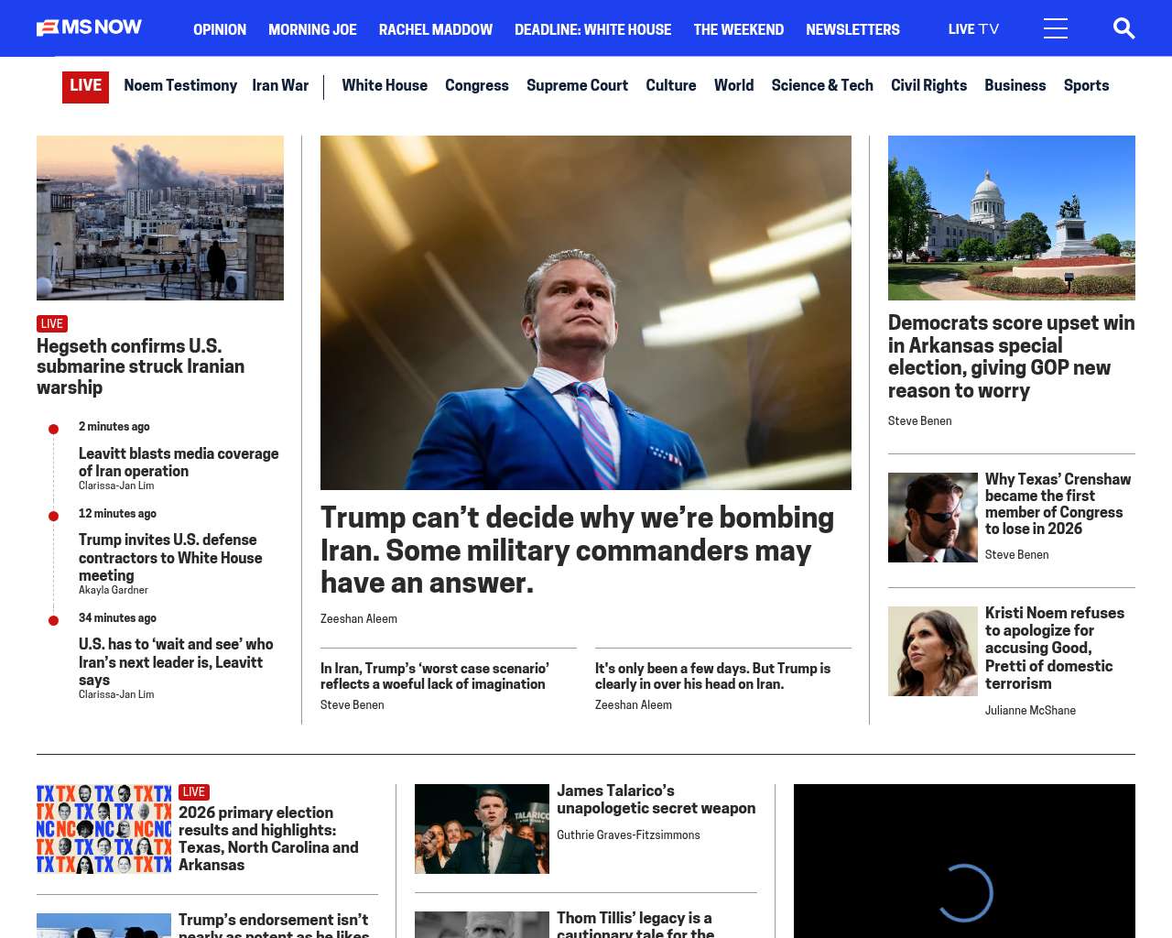Click LIVE badge above primary election results
This screenshot has height=938, width=1172.
tap(194, 791)
